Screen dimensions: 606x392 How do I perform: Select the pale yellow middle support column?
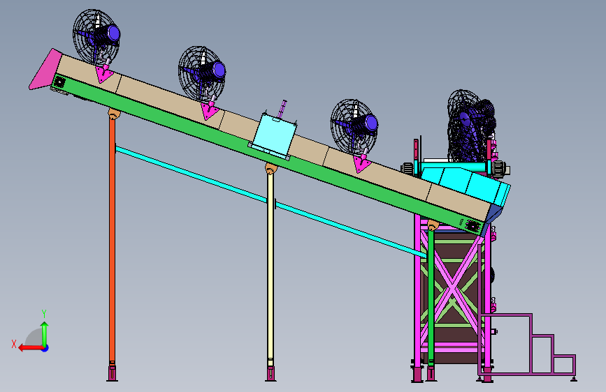point(270,266)
